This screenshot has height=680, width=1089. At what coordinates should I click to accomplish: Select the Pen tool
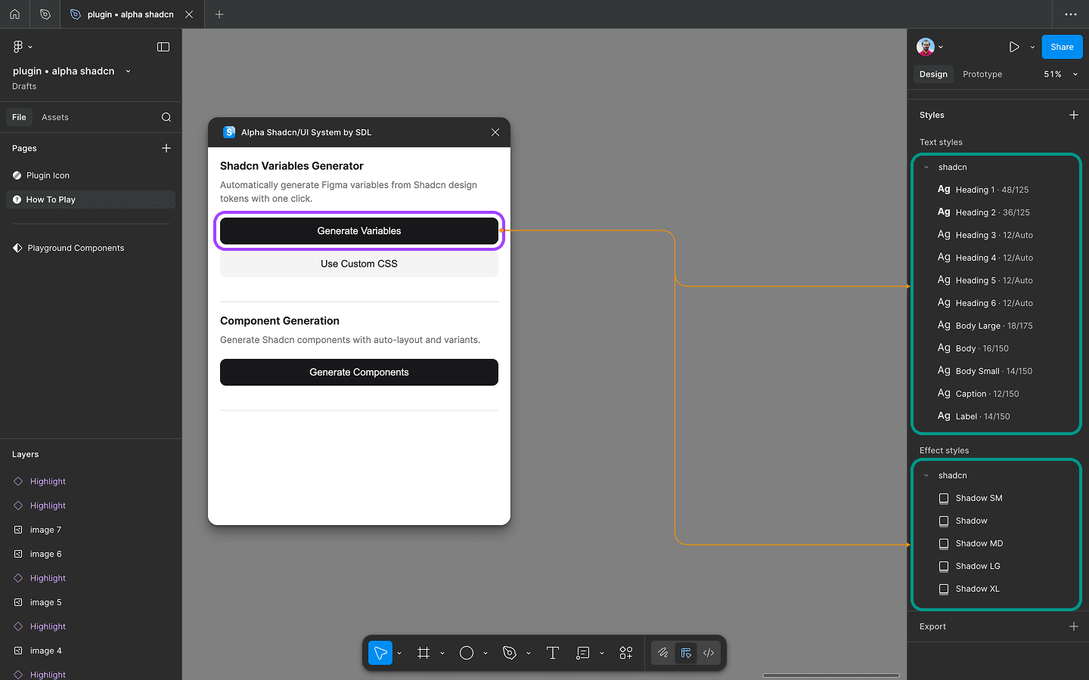(510, 653)
